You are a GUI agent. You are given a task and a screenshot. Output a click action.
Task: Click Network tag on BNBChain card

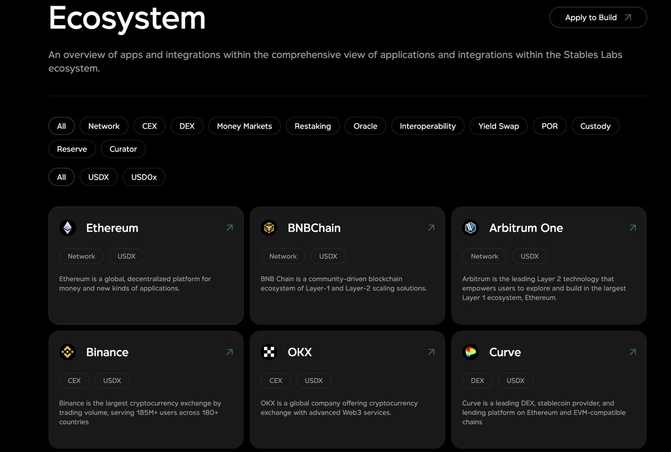(x=283, y=256)
